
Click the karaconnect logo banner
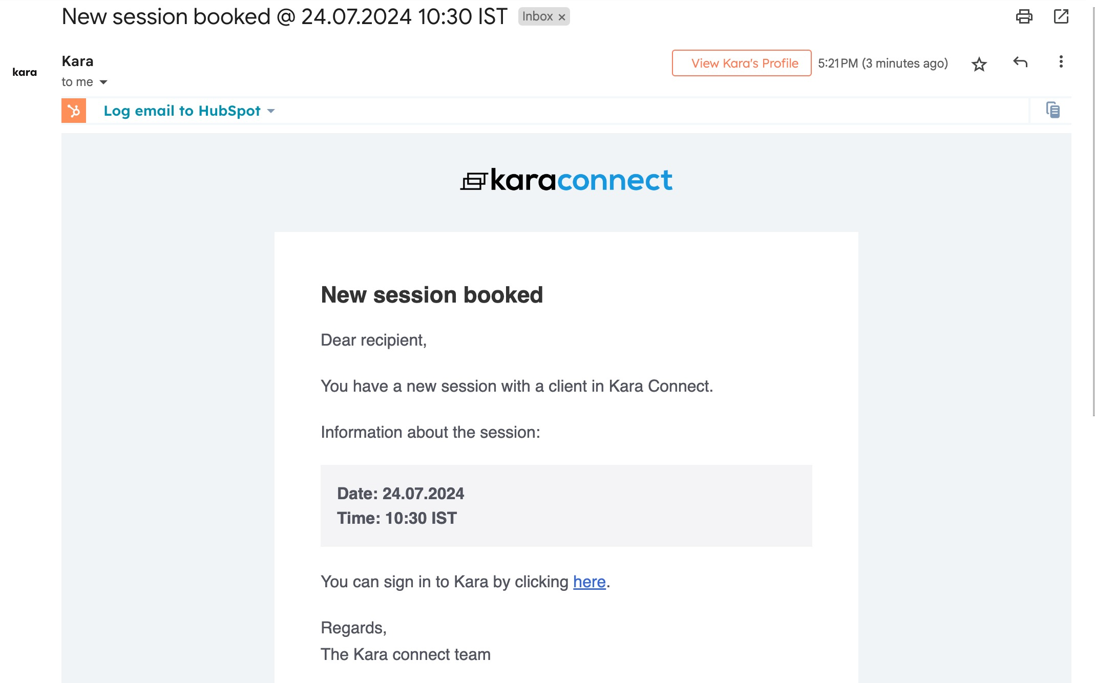[566, 180]
